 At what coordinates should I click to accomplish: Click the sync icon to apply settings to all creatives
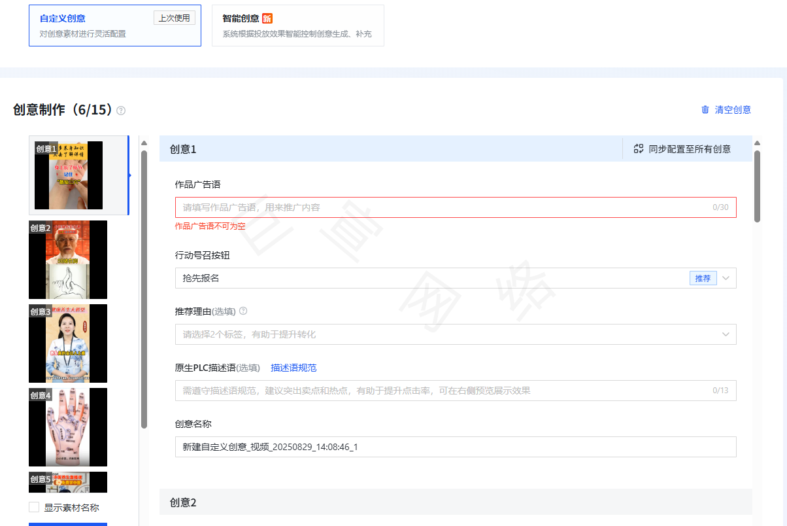click(638, 149)
